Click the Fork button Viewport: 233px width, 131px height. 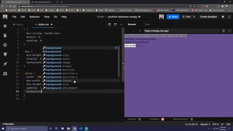click(x=187, y=17)
